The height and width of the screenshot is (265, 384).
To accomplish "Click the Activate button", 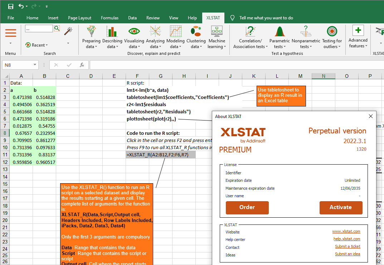I will click(341, 208).
